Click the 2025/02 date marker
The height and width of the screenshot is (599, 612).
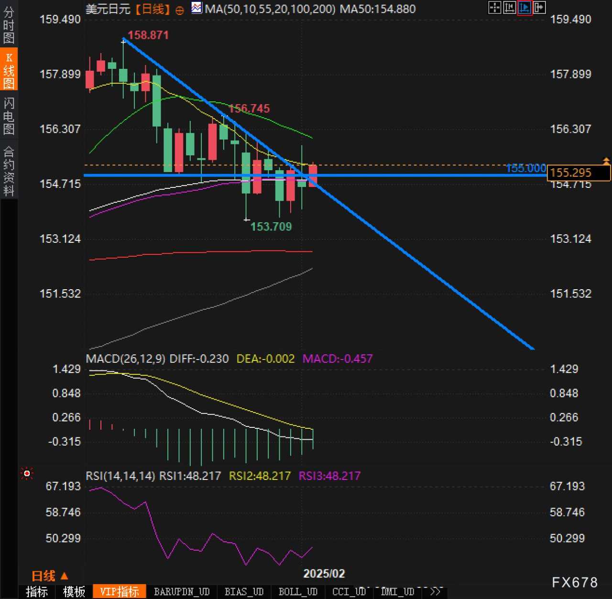coord(324,574)
